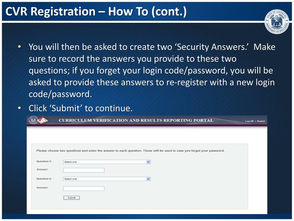Open the Question 2 dropdown arrow
The width and height of the screenshot is (294, 221).
148,179
